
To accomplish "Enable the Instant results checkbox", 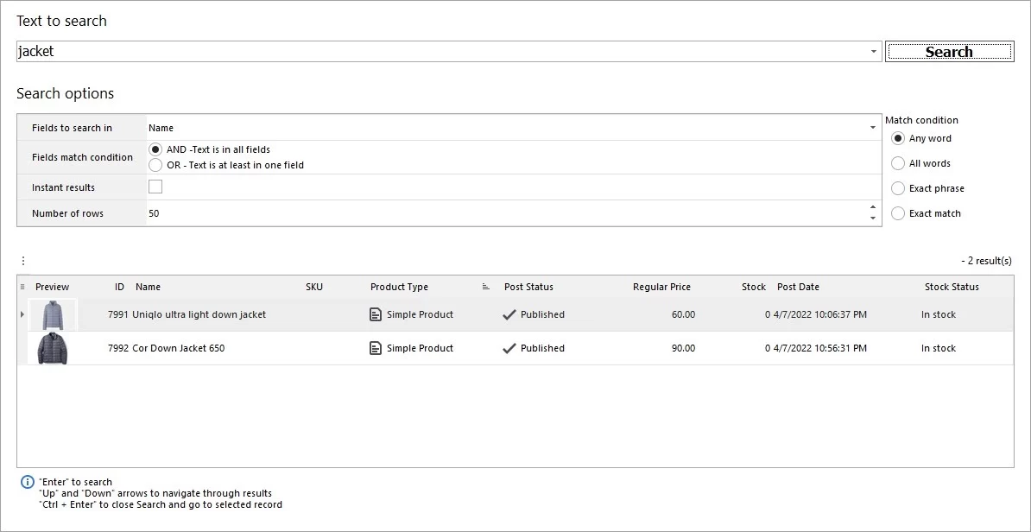I will (x=155, y=187).
